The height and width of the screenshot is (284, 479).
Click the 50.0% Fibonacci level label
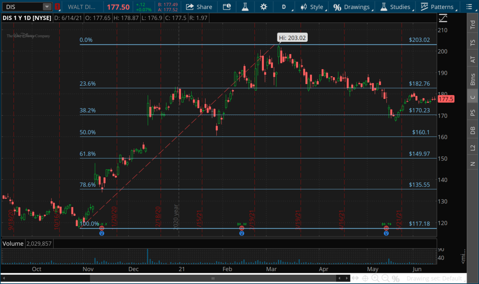coord(88,132)
